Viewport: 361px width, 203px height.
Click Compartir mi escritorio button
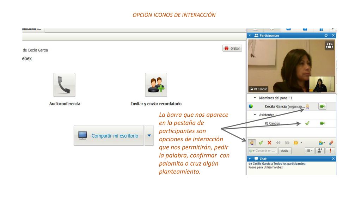coord(109,136)
